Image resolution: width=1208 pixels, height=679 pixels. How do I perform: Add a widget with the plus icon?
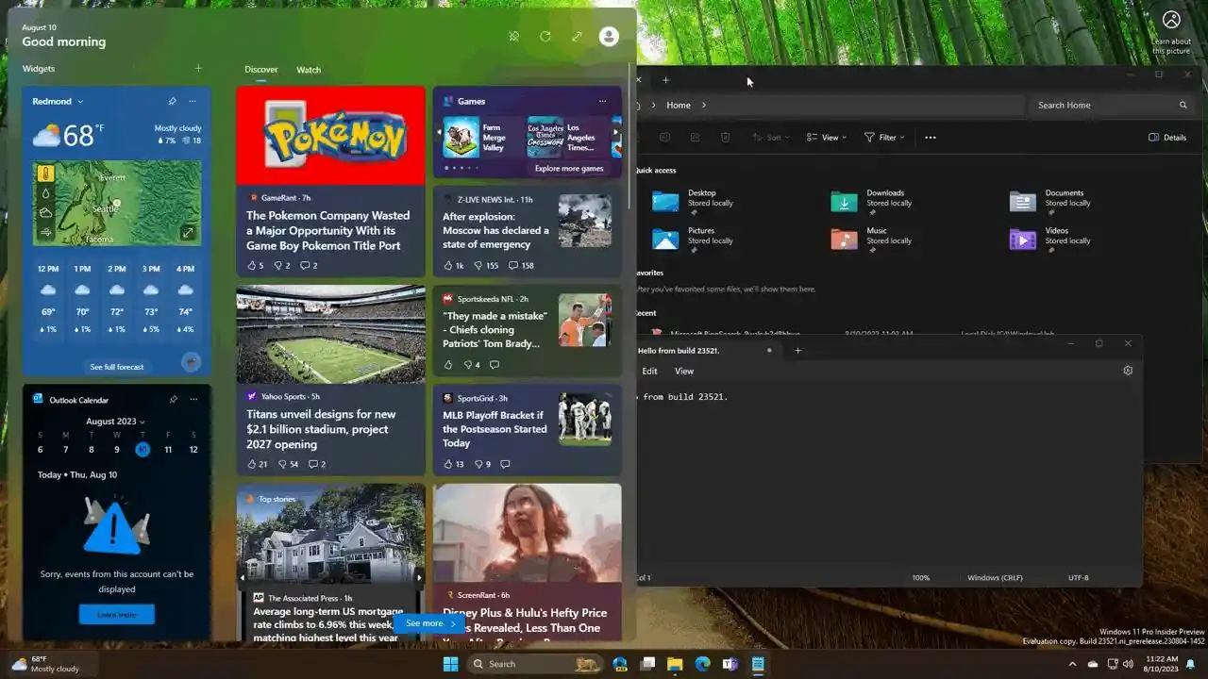click(x=198, y=68)
